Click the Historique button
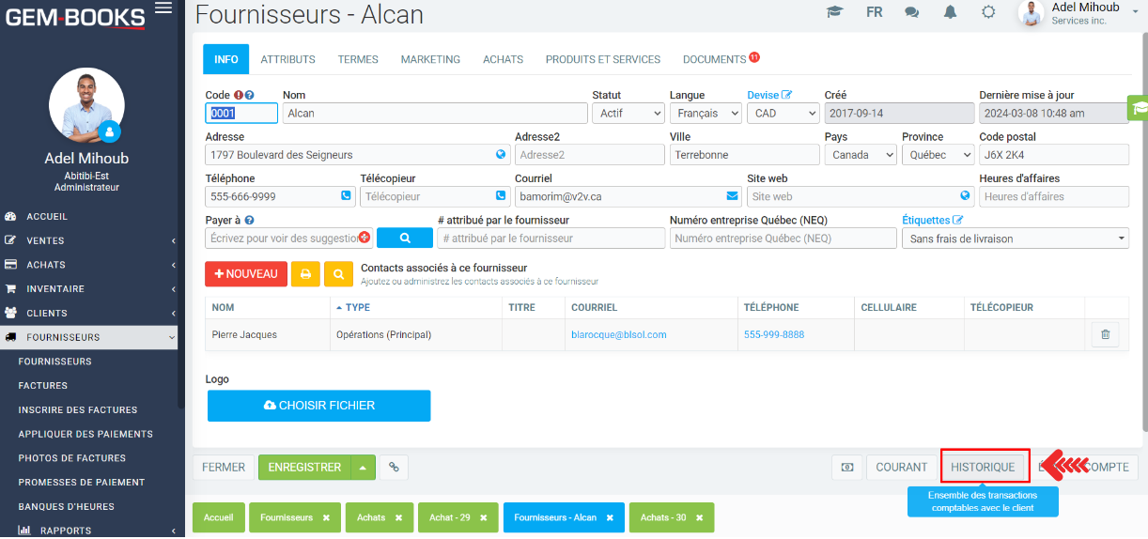Image resolution: width=1148 pixels, height=539 pixels. pos(983,467)
